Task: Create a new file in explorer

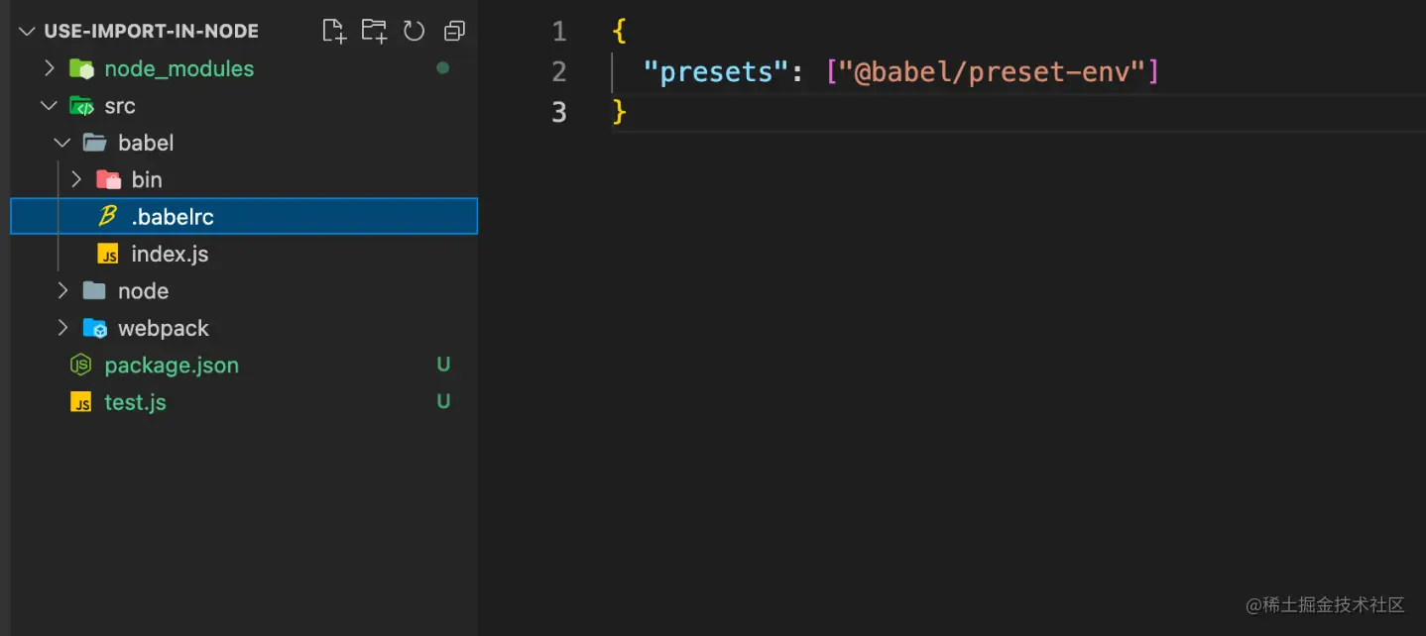Action: point(334,31)
